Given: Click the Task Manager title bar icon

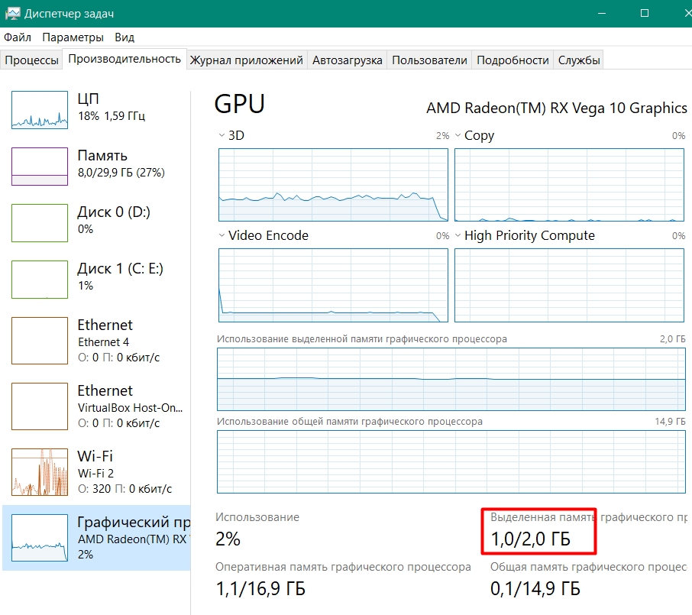Looking at the screenshot, I should click(x=12, y=13).
